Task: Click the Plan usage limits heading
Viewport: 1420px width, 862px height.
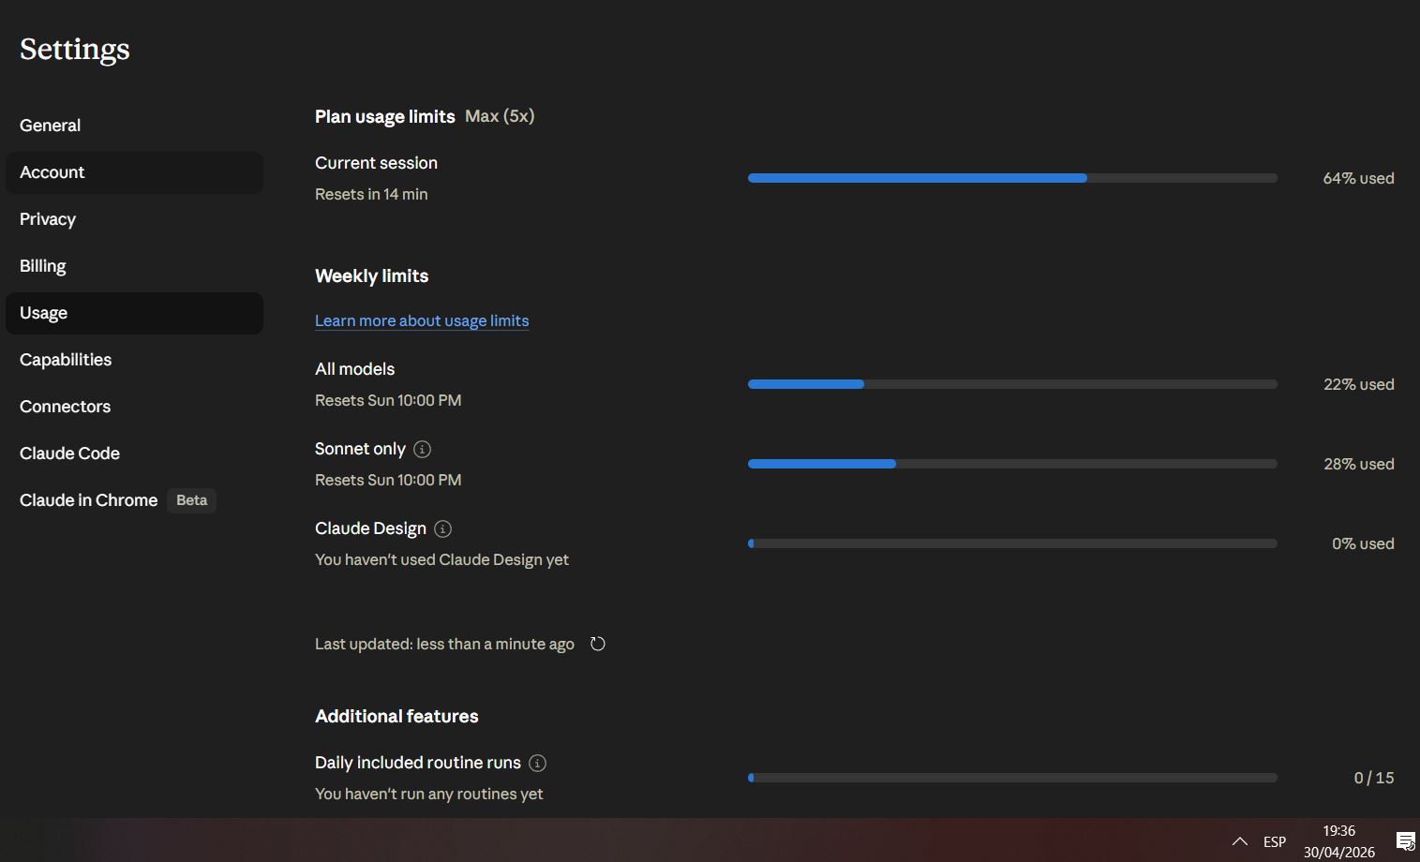Action: (384, 117)
